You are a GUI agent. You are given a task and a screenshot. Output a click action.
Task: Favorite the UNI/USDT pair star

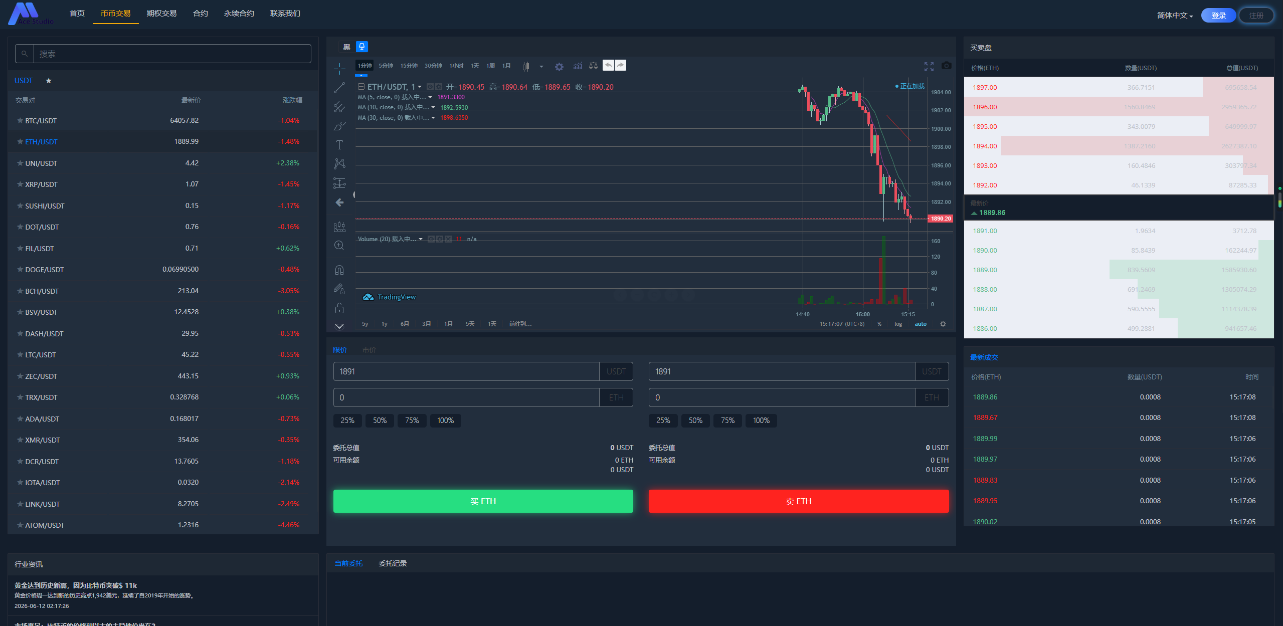pyautogui.click(x=20, y=163)
